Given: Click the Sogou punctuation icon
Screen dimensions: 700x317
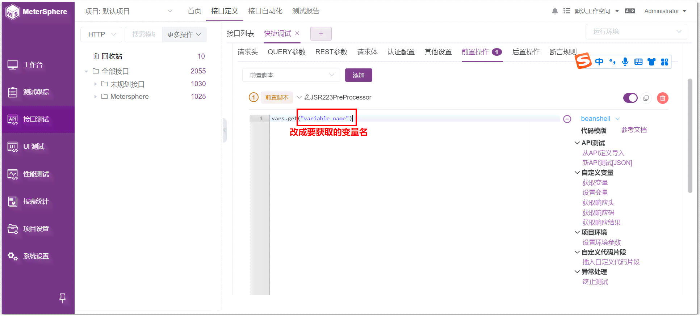Looking at the screenshot, I should pos(612,62).
